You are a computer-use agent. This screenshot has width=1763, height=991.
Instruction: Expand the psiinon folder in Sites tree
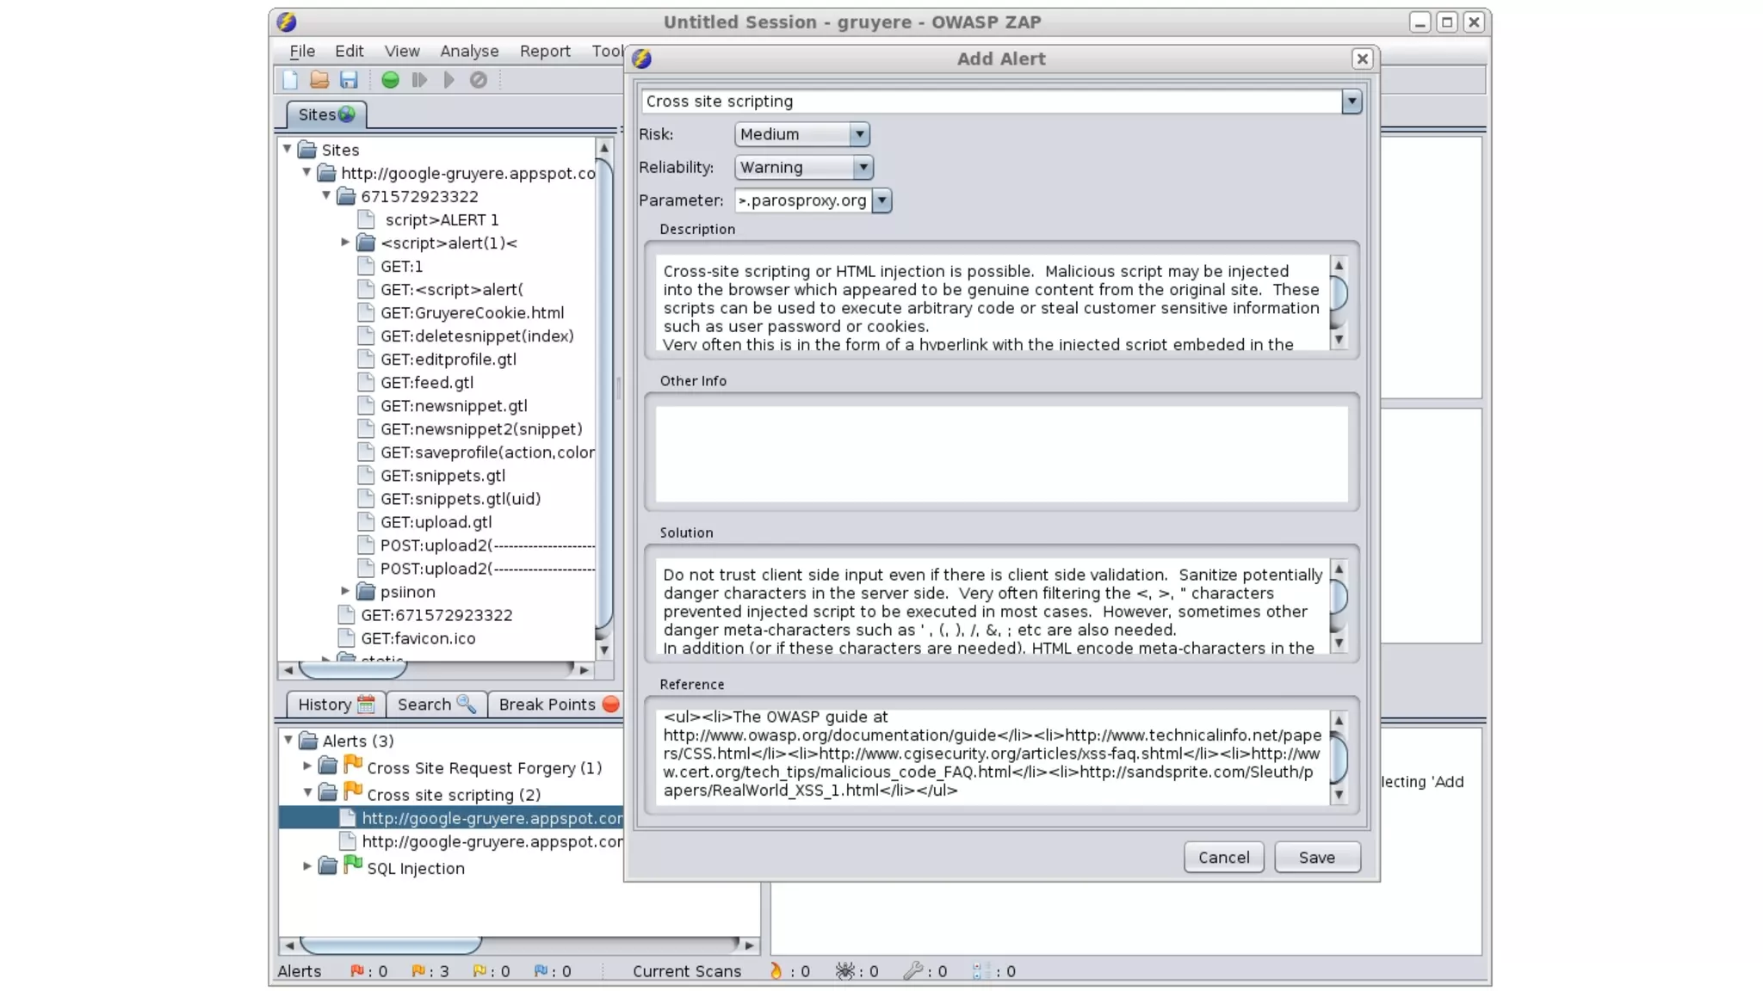pyautogui.click(x=345, y=591)
